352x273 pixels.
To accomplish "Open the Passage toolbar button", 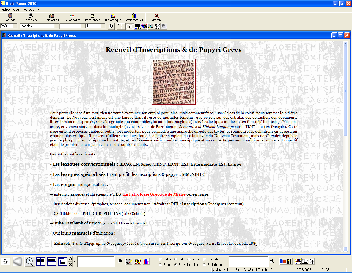I will 10,18.
